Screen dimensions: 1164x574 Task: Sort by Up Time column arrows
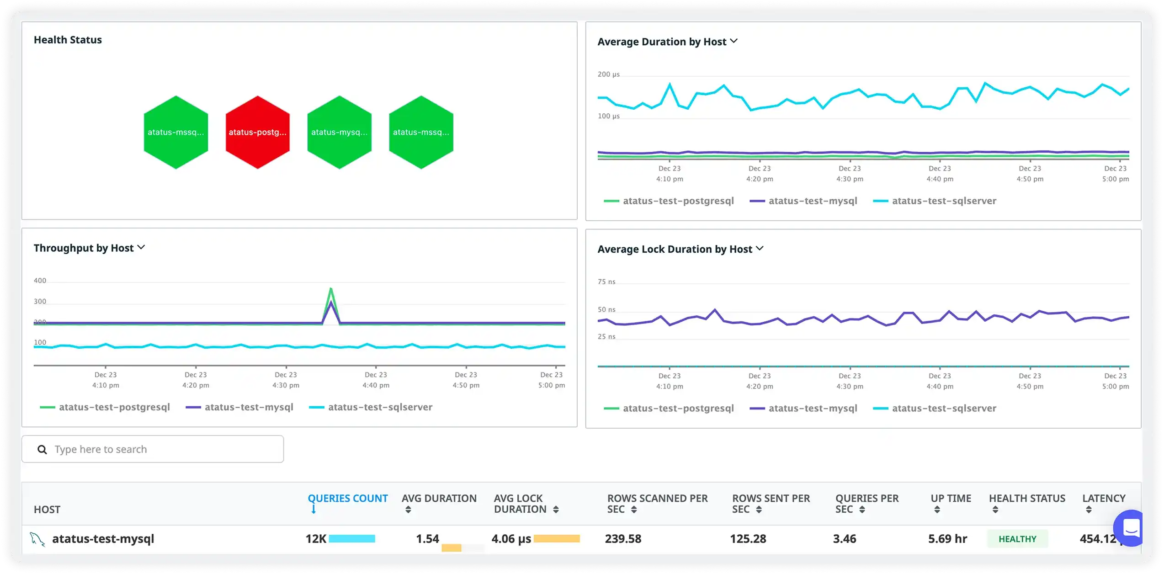[937, 510]
